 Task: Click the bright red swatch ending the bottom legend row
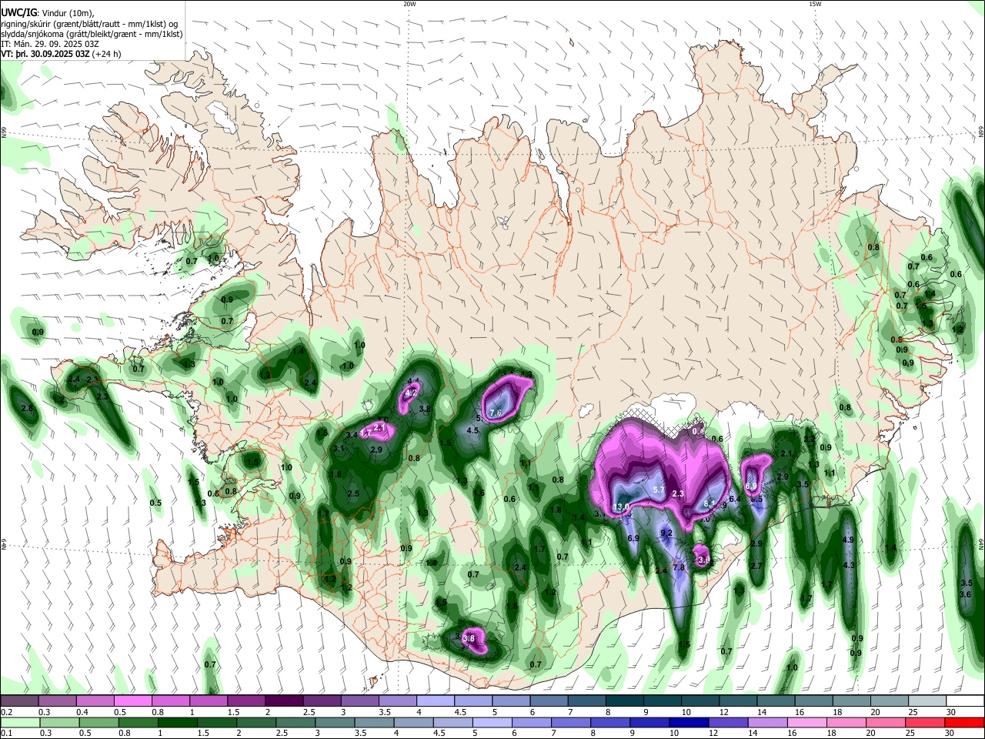(964, 722)
